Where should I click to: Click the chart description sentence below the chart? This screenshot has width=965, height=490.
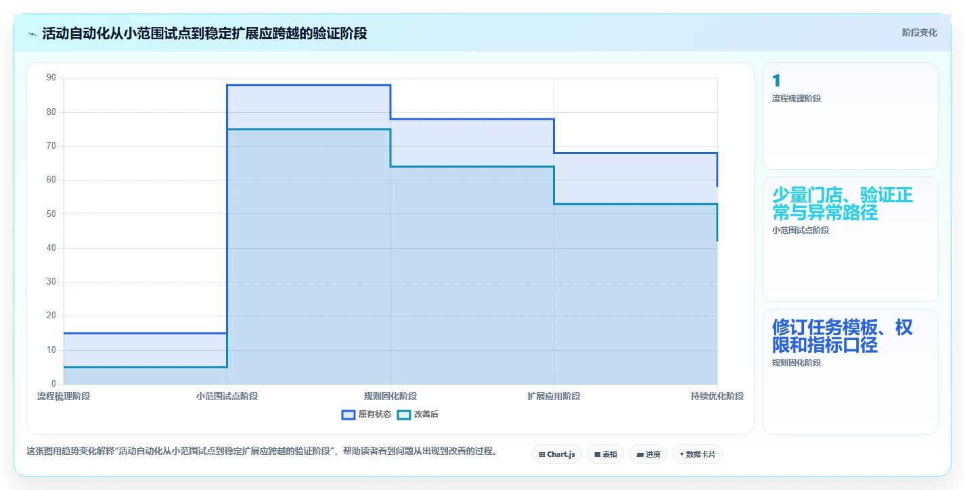tap(262, 451)
